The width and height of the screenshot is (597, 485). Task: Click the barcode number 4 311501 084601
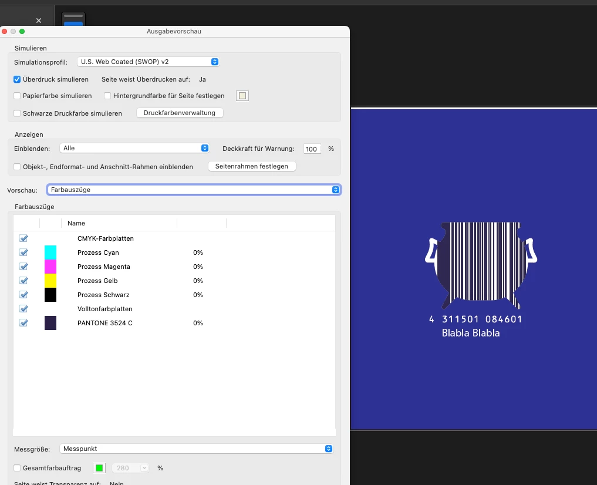(x=475, y=319)
